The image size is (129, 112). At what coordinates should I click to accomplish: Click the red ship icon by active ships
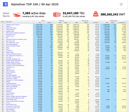17,15
